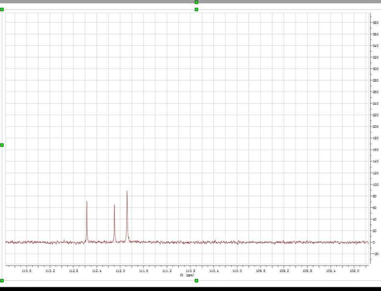Click the 112.8 label on the ppm axis
Image resolution: width=381 pixels, height=291 pixels.
click(73, 271)
